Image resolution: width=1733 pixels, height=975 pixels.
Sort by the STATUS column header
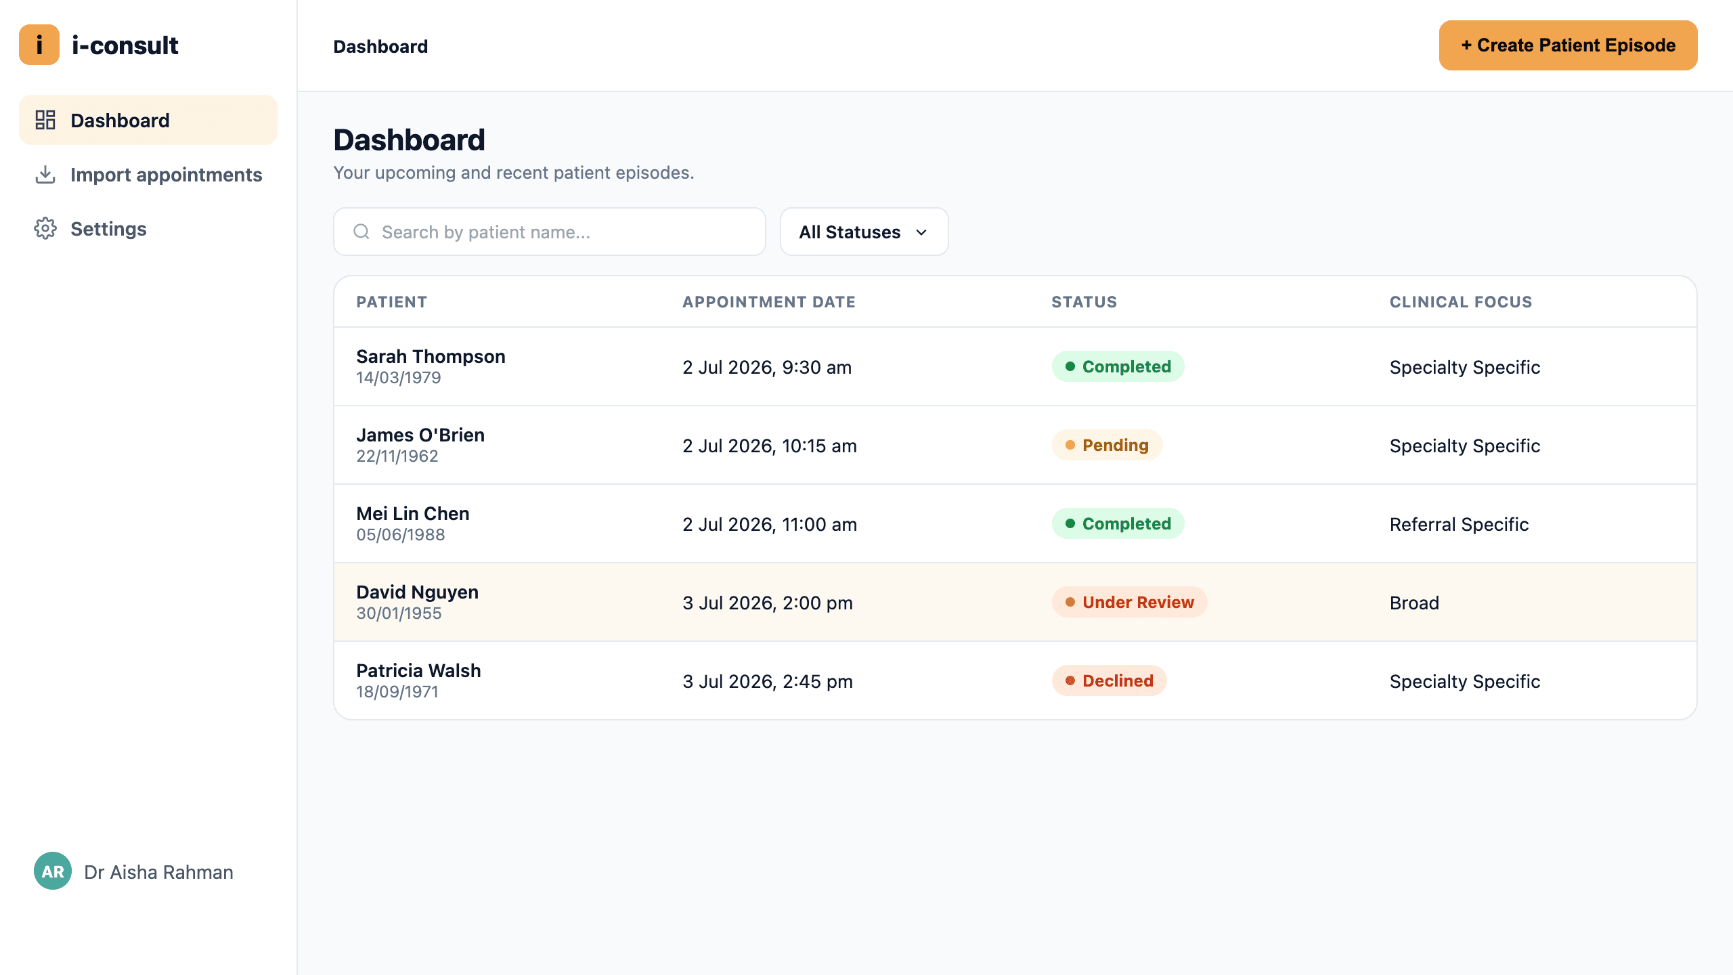(x=1084, y=302)
